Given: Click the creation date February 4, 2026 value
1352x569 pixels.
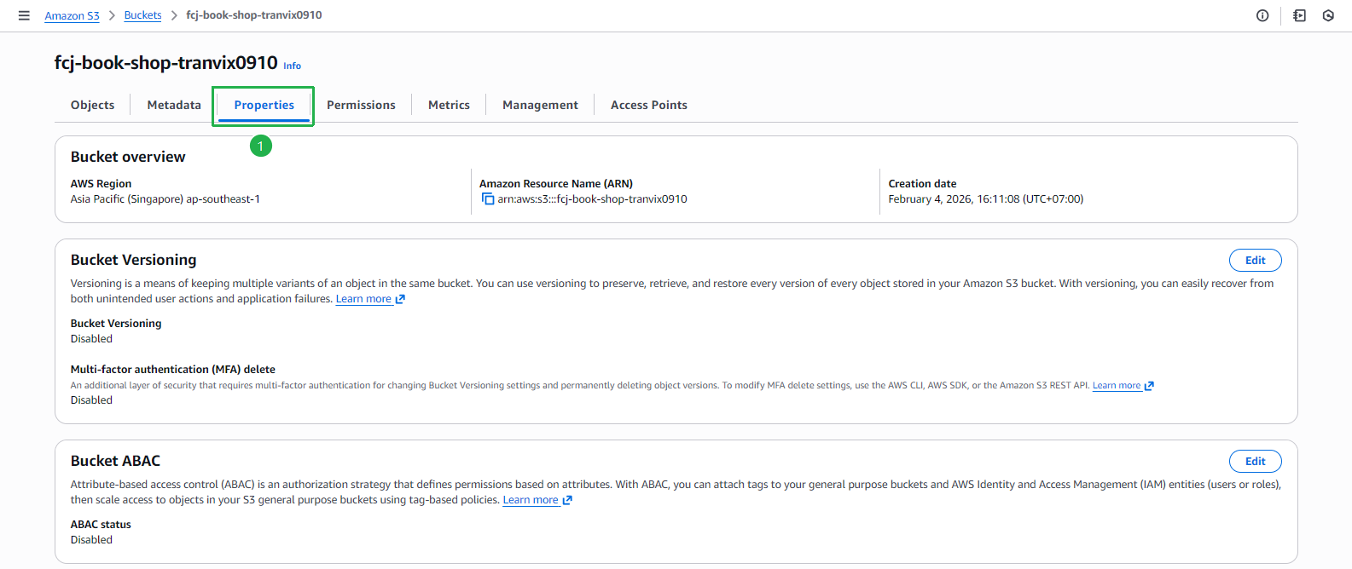Looking at the screenshot, I should pos(986,199).
